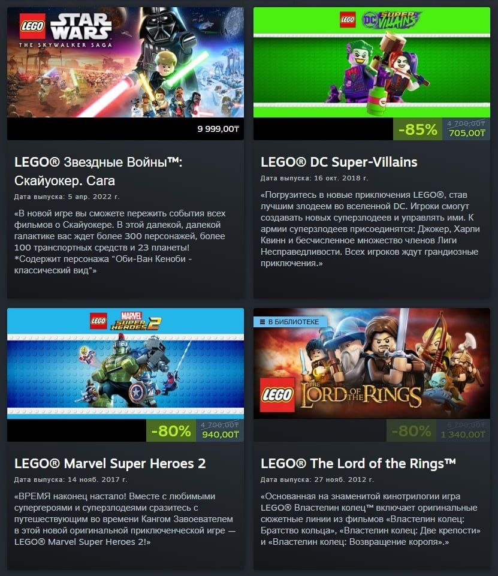The height and width of the screenshot is (576, 498).
Task: Click the 705,00₸ discounted price
Action: pyautogui.click(x=467, y=133)
